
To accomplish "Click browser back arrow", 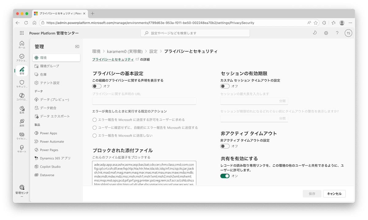I will tap(17, 23).
